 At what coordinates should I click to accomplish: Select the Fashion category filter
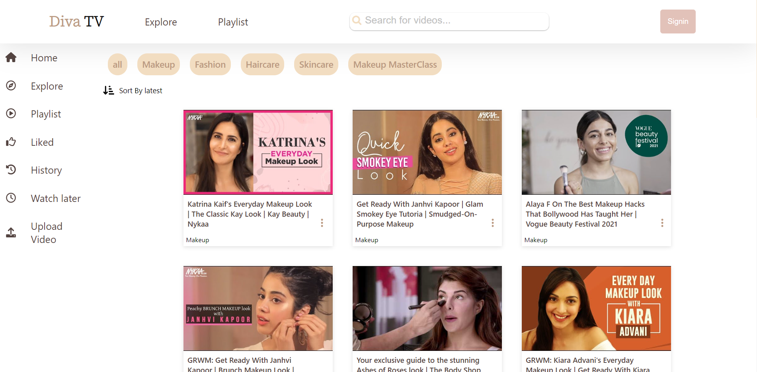[x=210, y=65]
